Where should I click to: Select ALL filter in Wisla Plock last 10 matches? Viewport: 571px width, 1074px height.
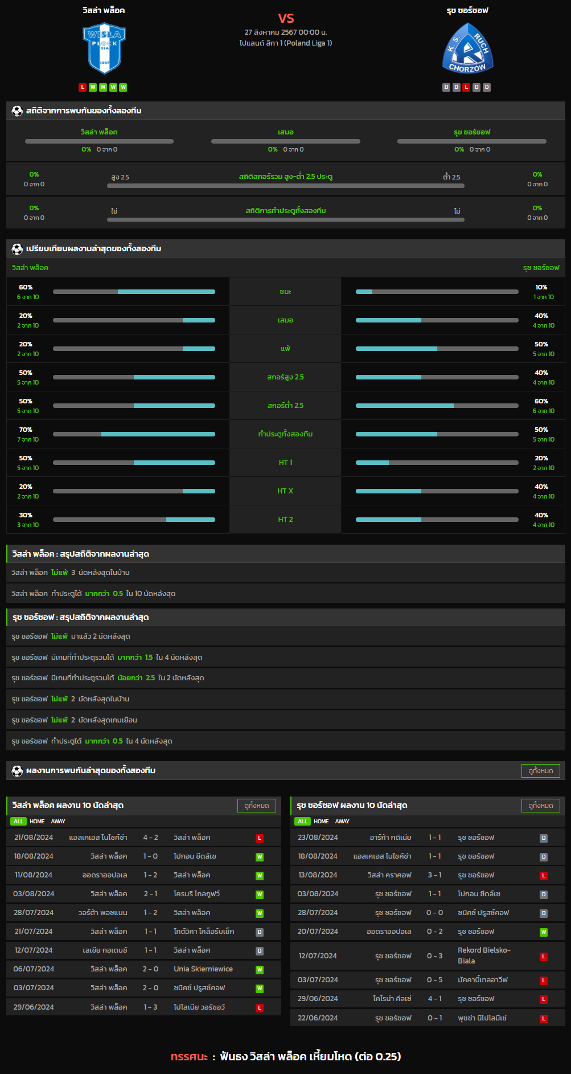point(18,821)
